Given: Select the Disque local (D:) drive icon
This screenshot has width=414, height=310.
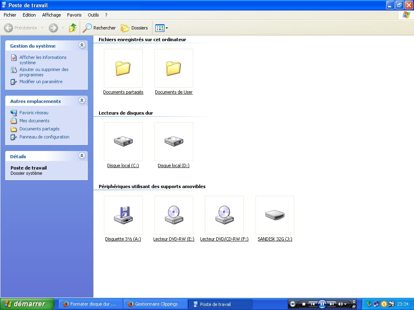Looking at the screenshot, I should pos(174,142).
